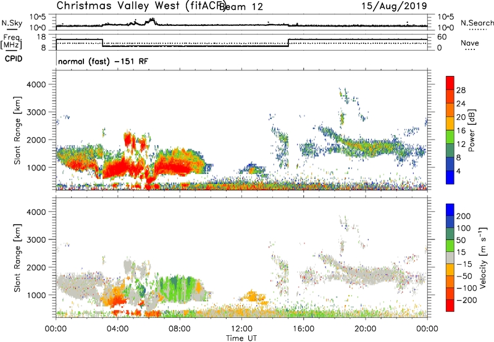Click the 12 label on Power color bar
Image resolution: width=494 pixels, height=342 pixels.
coord(461,144)
